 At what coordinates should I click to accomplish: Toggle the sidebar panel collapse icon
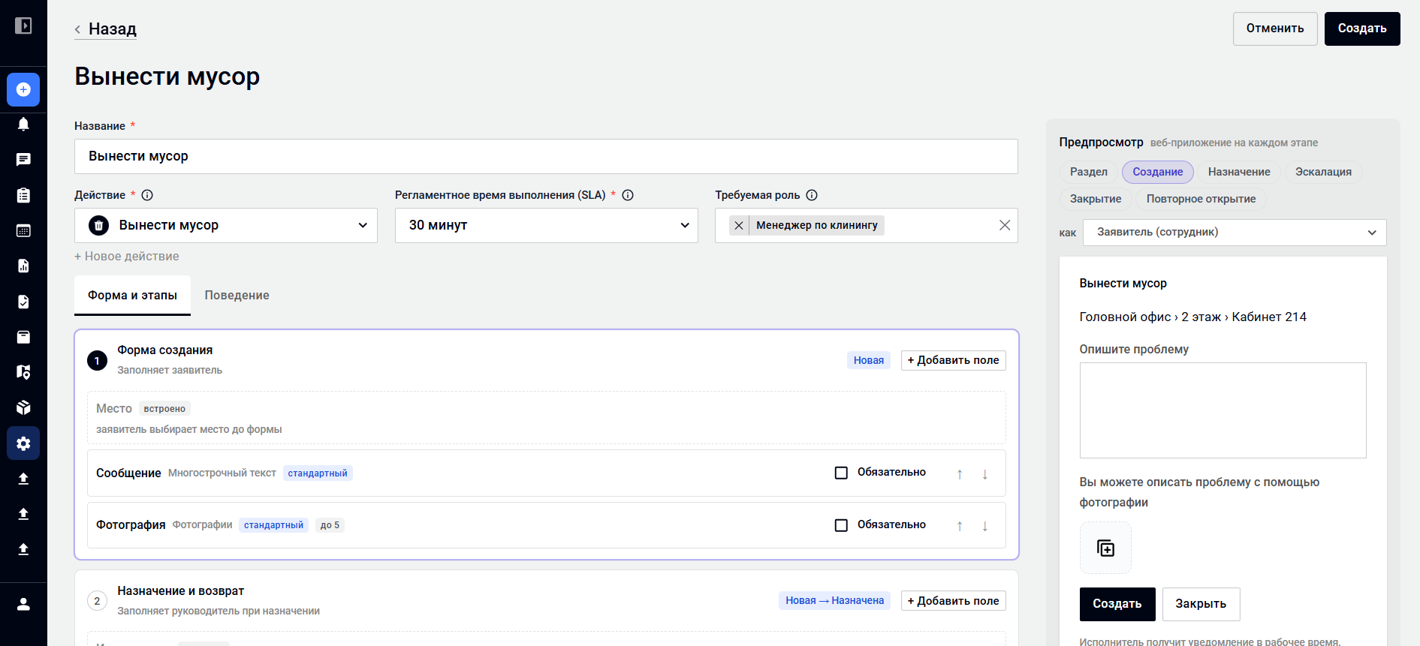23,26
